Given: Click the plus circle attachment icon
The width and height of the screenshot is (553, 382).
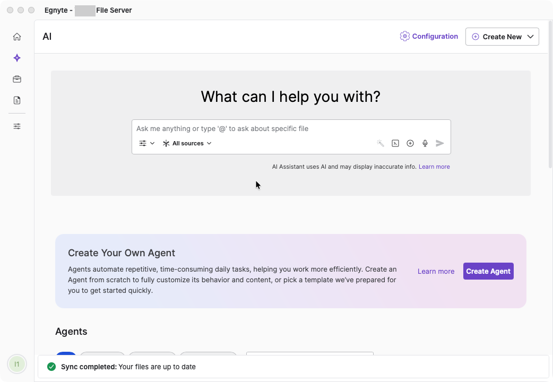Looking at the screenshot, I should [x=410, y=143].
